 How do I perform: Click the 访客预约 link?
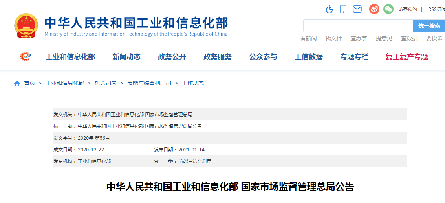coord(407,9)
